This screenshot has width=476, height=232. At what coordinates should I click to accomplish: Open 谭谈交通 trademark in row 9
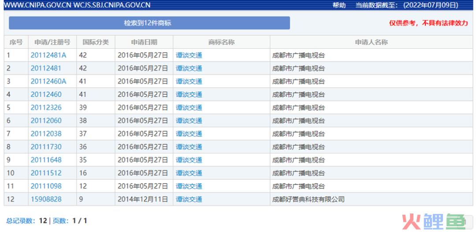189,160
